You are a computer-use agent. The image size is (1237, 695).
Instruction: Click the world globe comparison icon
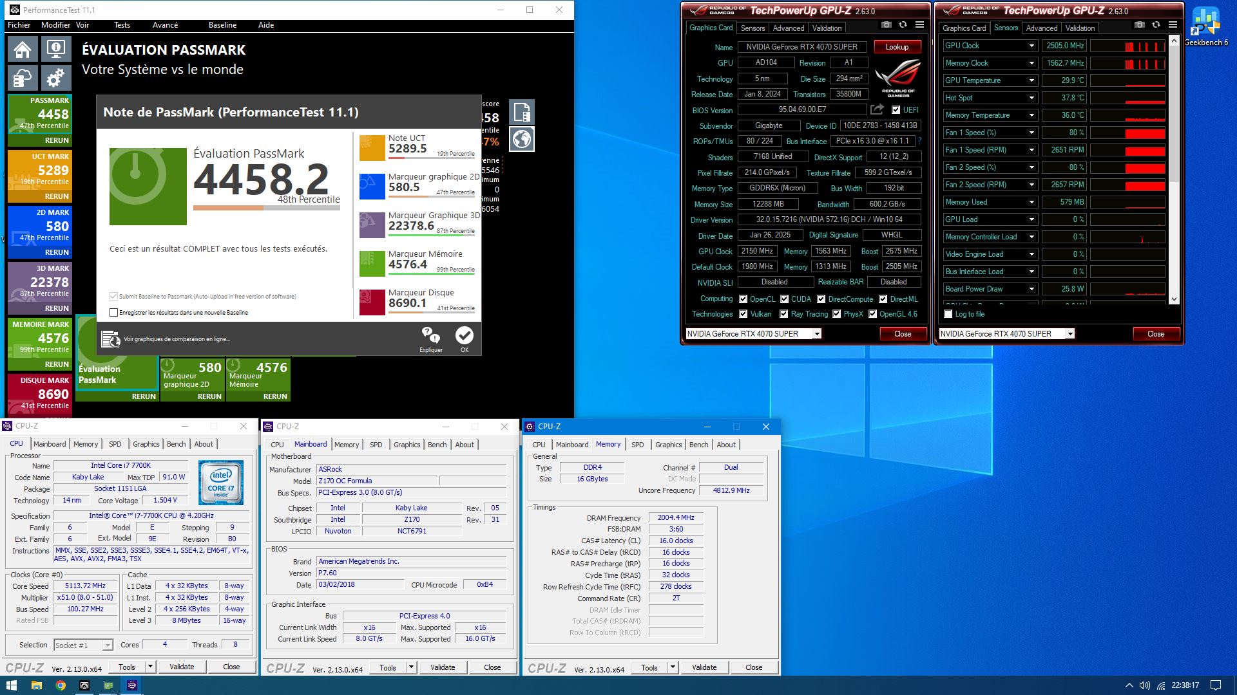click(522, 139)
